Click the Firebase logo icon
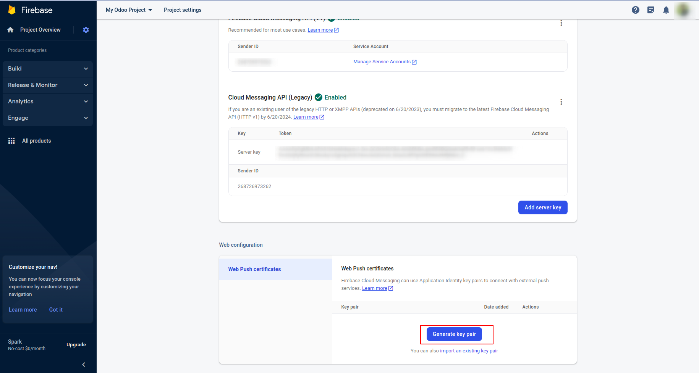699x373 pixels. 12,10
